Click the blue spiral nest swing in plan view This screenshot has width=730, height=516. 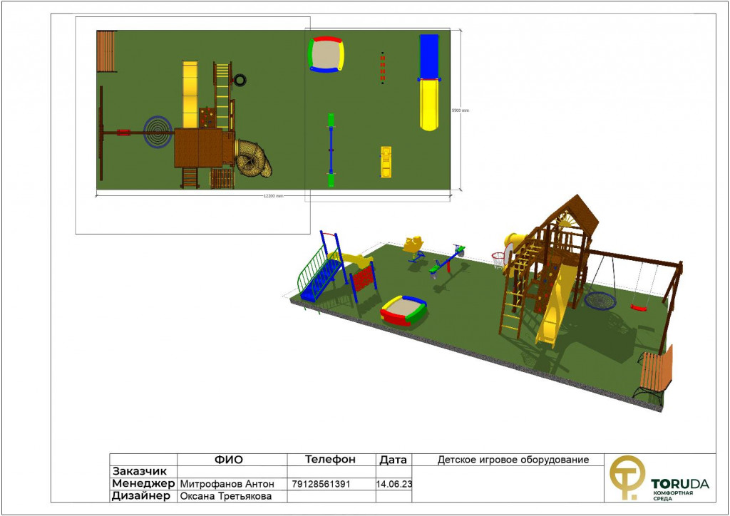tap(158, 132)
